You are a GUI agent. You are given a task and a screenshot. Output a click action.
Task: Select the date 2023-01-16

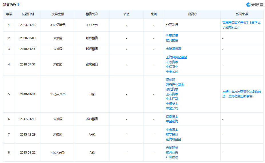point(28,25)
